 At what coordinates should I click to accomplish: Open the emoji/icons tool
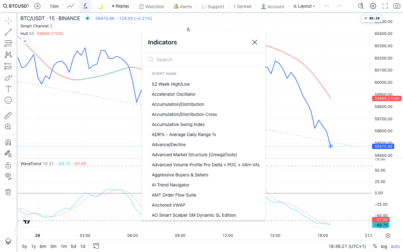(x=8, y=100)
